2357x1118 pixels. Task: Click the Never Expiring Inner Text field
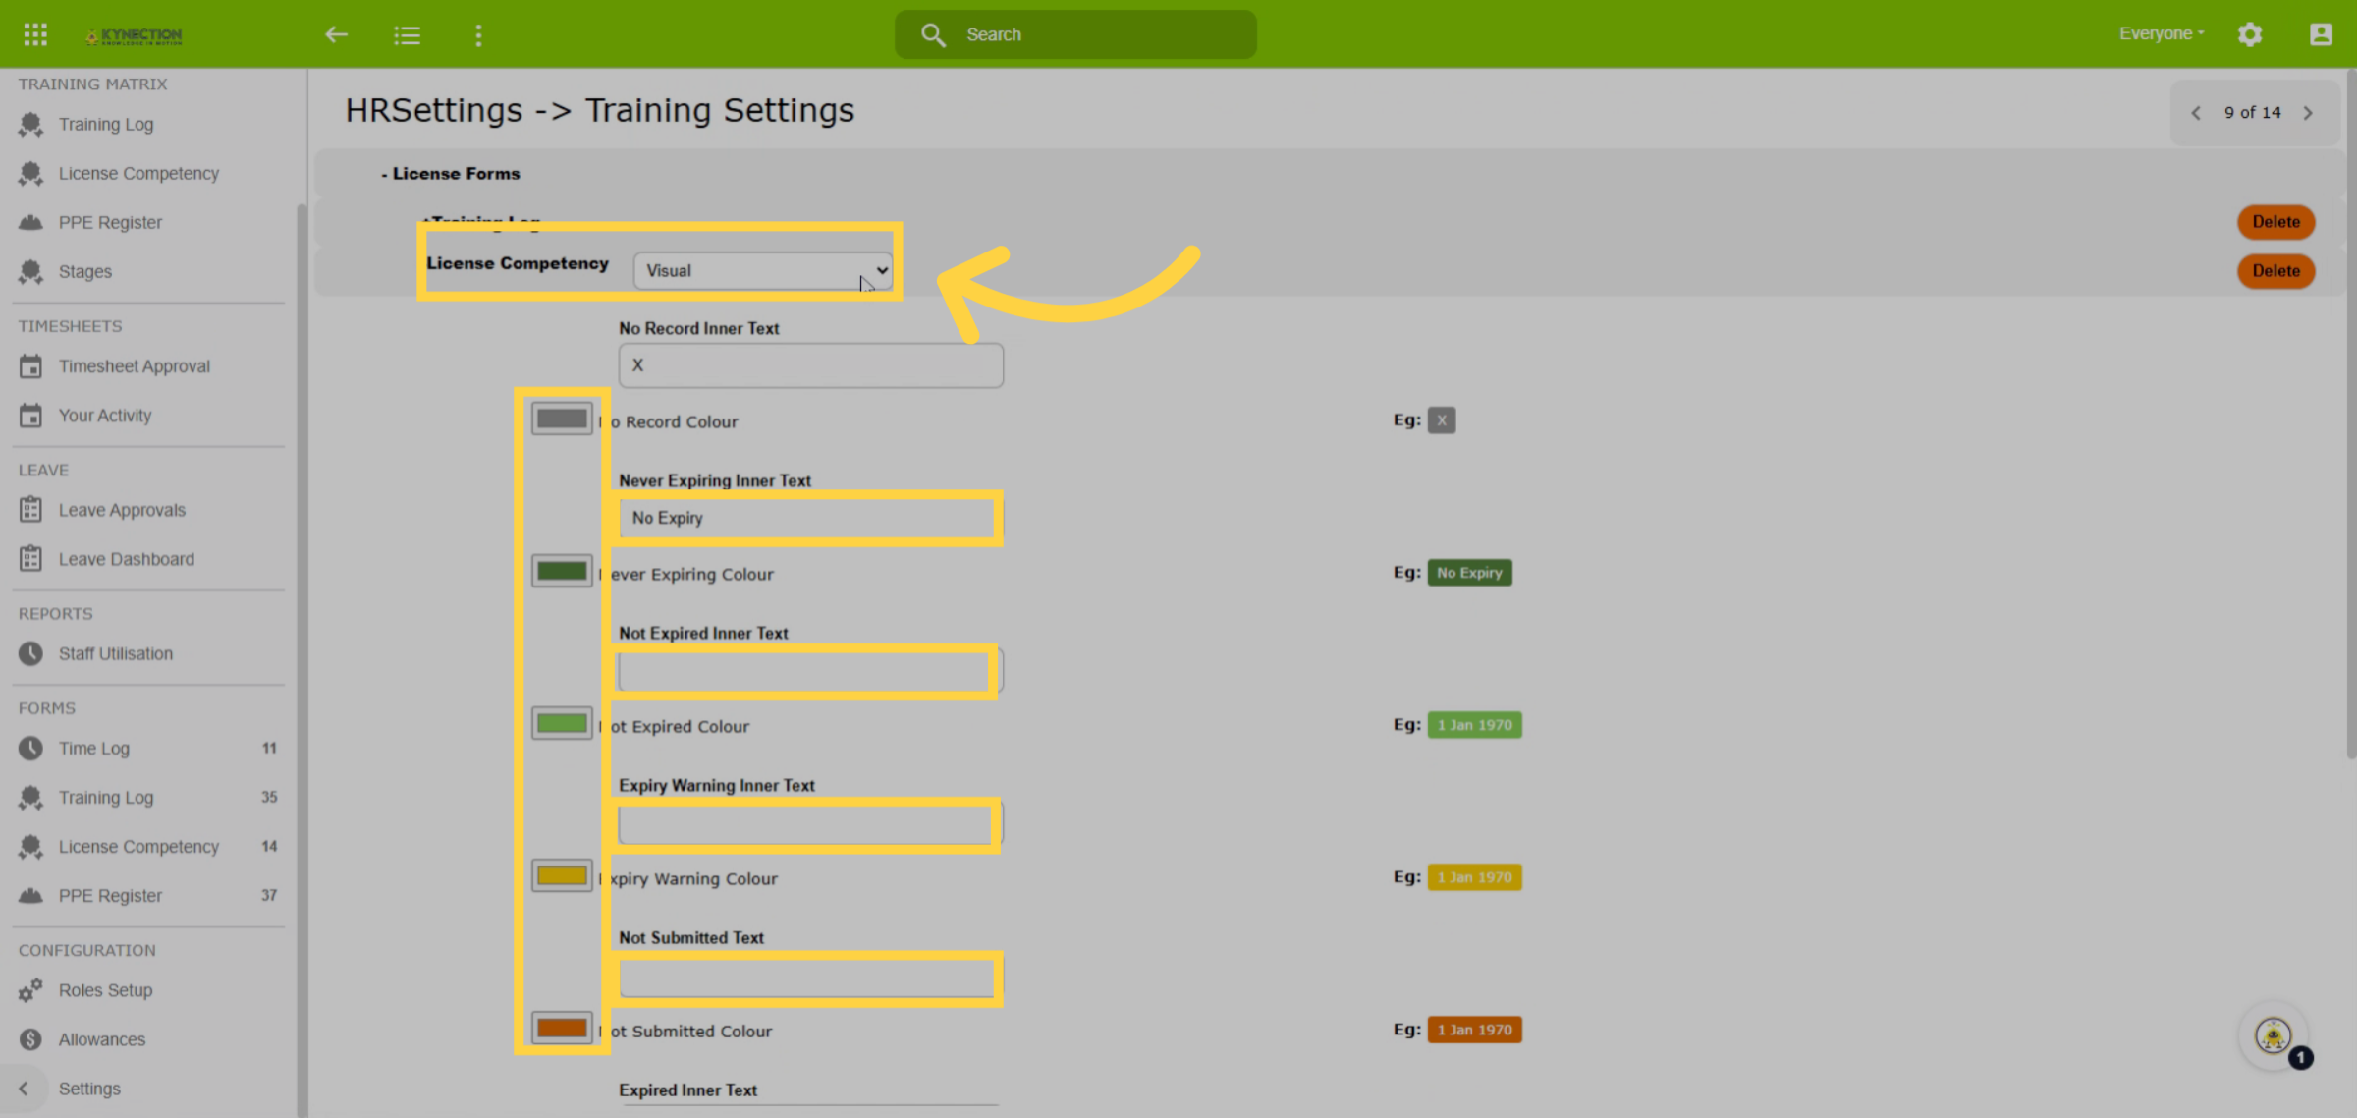click(810, 518)
